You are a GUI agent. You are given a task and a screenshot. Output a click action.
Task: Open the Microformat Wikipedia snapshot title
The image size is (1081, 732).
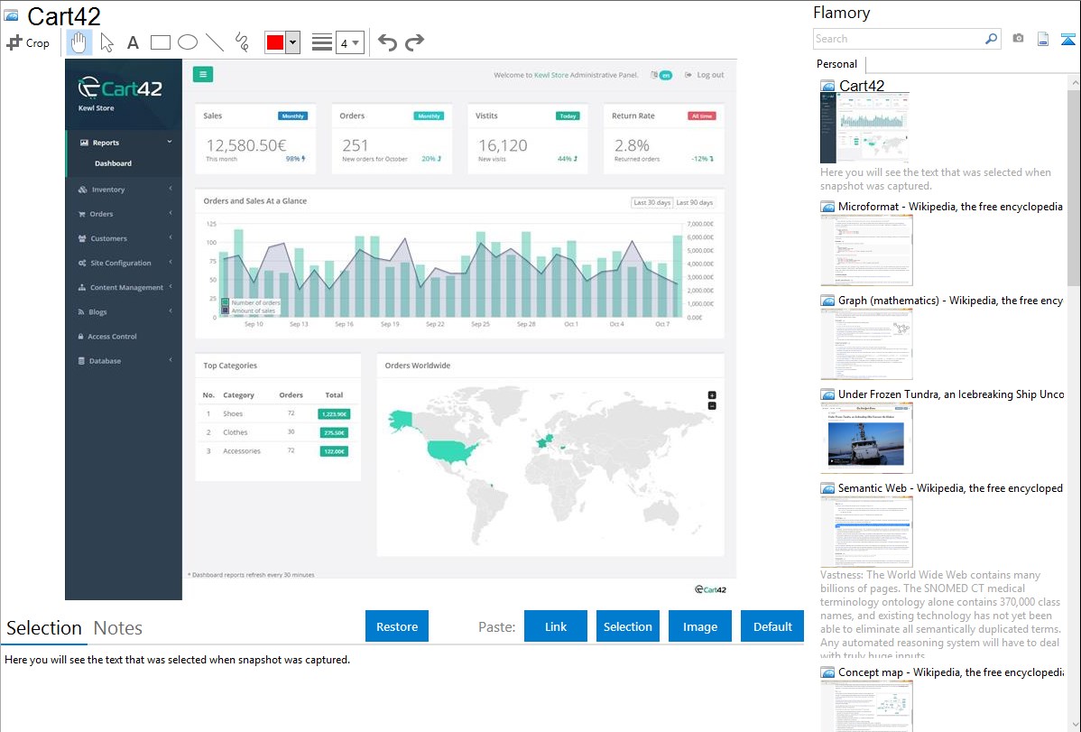(950, 207)
